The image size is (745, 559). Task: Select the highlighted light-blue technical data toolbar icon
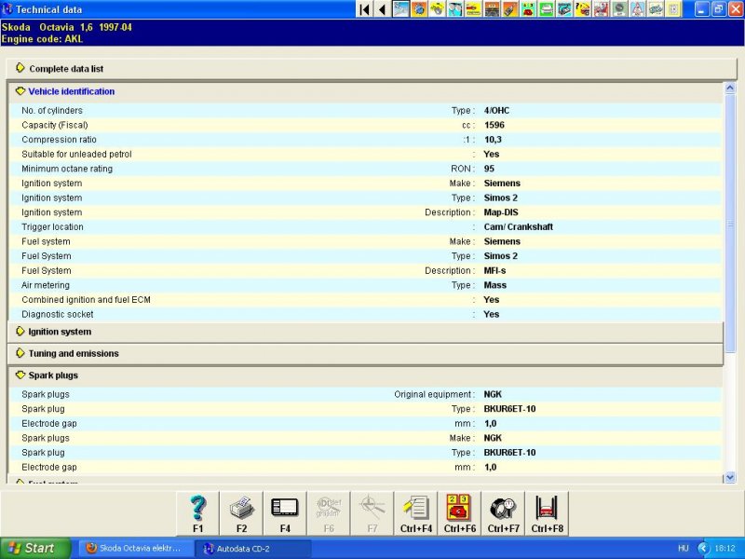point(401,9)
